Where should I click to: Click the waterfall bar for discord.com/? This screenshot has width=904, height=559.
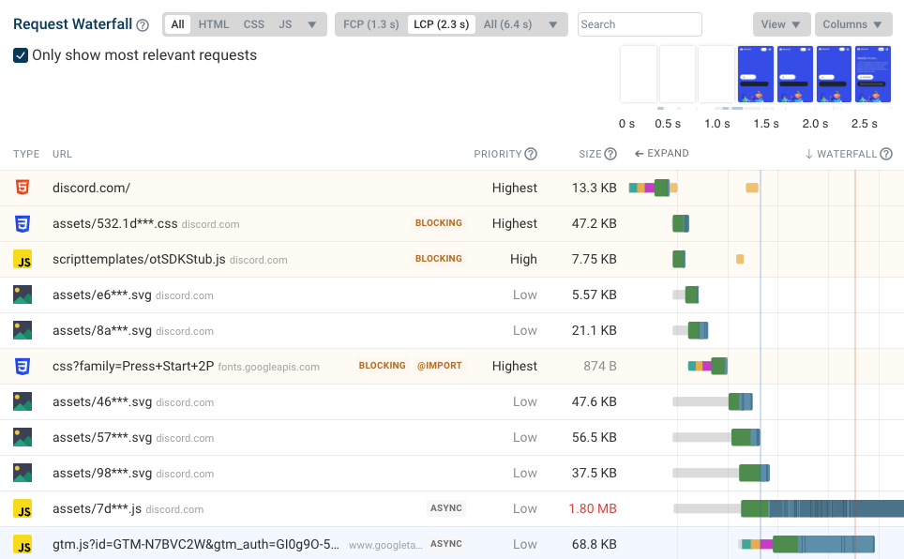[654, 188]
